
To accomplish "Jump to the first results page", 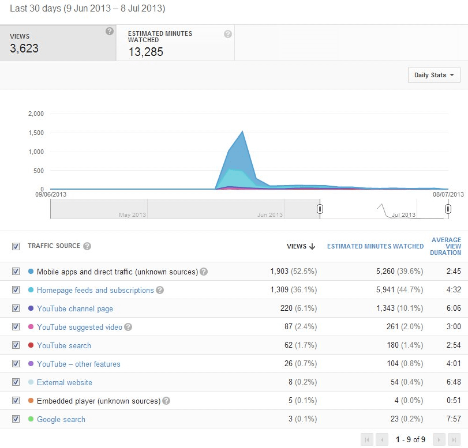I will point(367,439).
